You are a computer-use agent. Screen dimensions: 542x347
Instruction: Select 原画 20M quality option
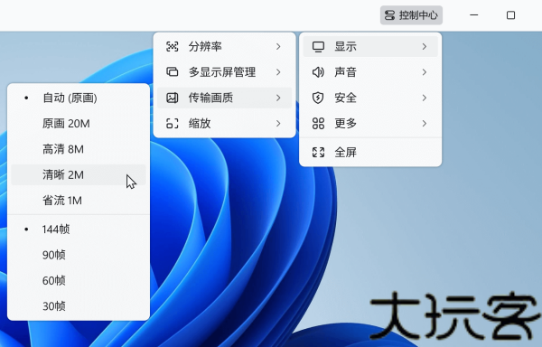click(x=79, y=124)
